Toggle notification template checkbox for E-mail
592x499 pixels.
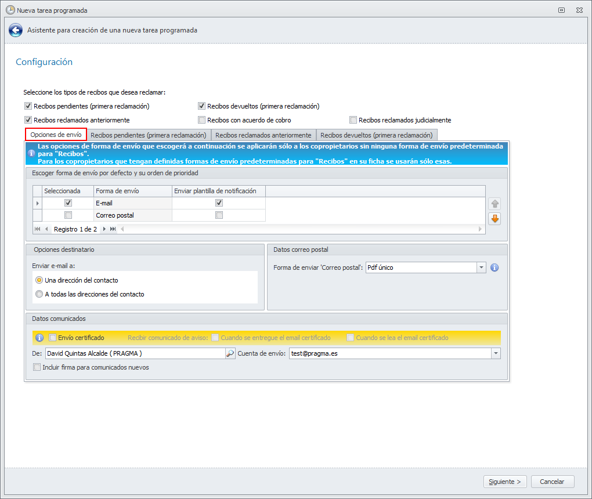pos(219,203)
